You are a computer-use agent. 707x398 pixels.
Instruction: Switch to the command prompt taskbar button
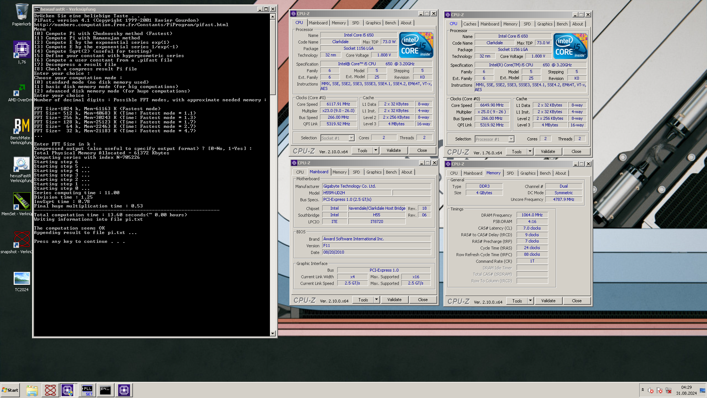105,390
